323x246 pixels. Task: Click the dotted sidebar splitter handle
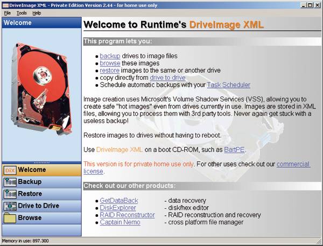(x=41, y=162)
